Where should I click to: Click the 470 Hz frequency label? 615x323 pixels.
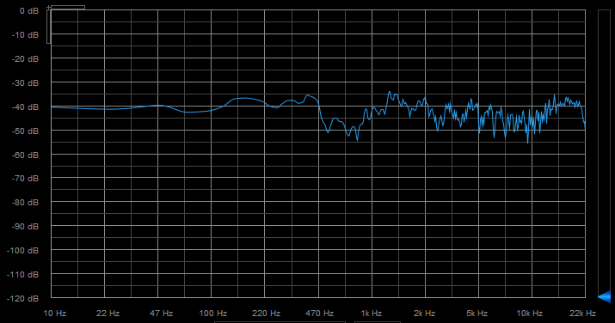(x=320, y=314)
